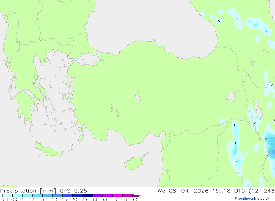
Task: Click the '35' legend scale label
Action: (x=104, y=199)
